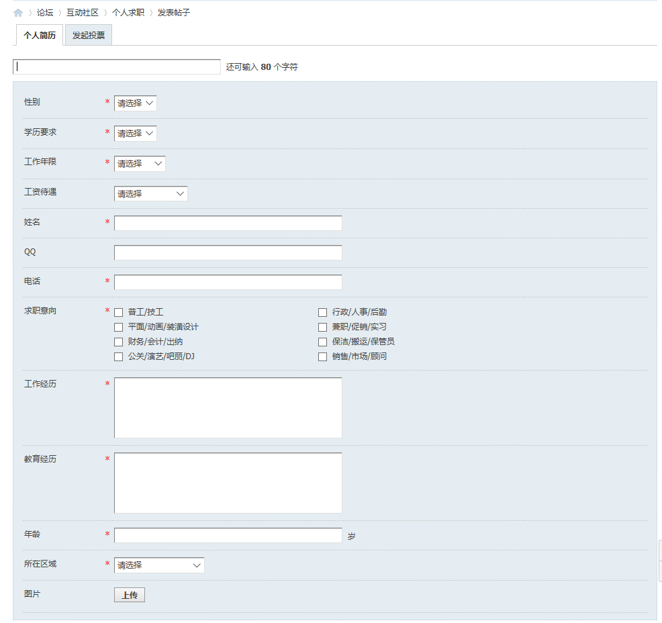Check the 行政/人事/后勤 checkbox
The image size is (662, 623).
point(322,312)
